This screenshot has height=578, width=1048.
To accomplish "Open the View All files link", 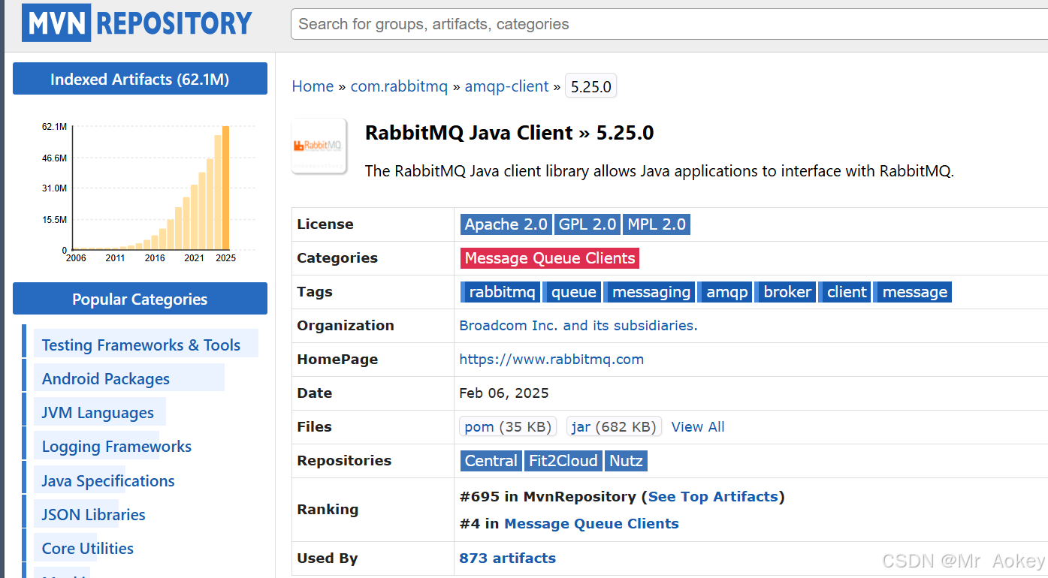I will 698,427.
